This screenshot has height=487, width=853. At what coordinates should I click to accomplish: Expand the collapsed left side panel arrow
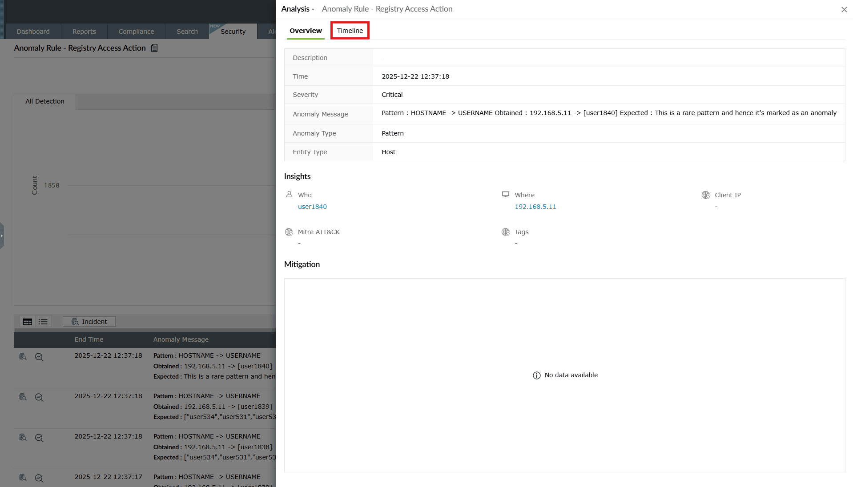pos(3,236)
